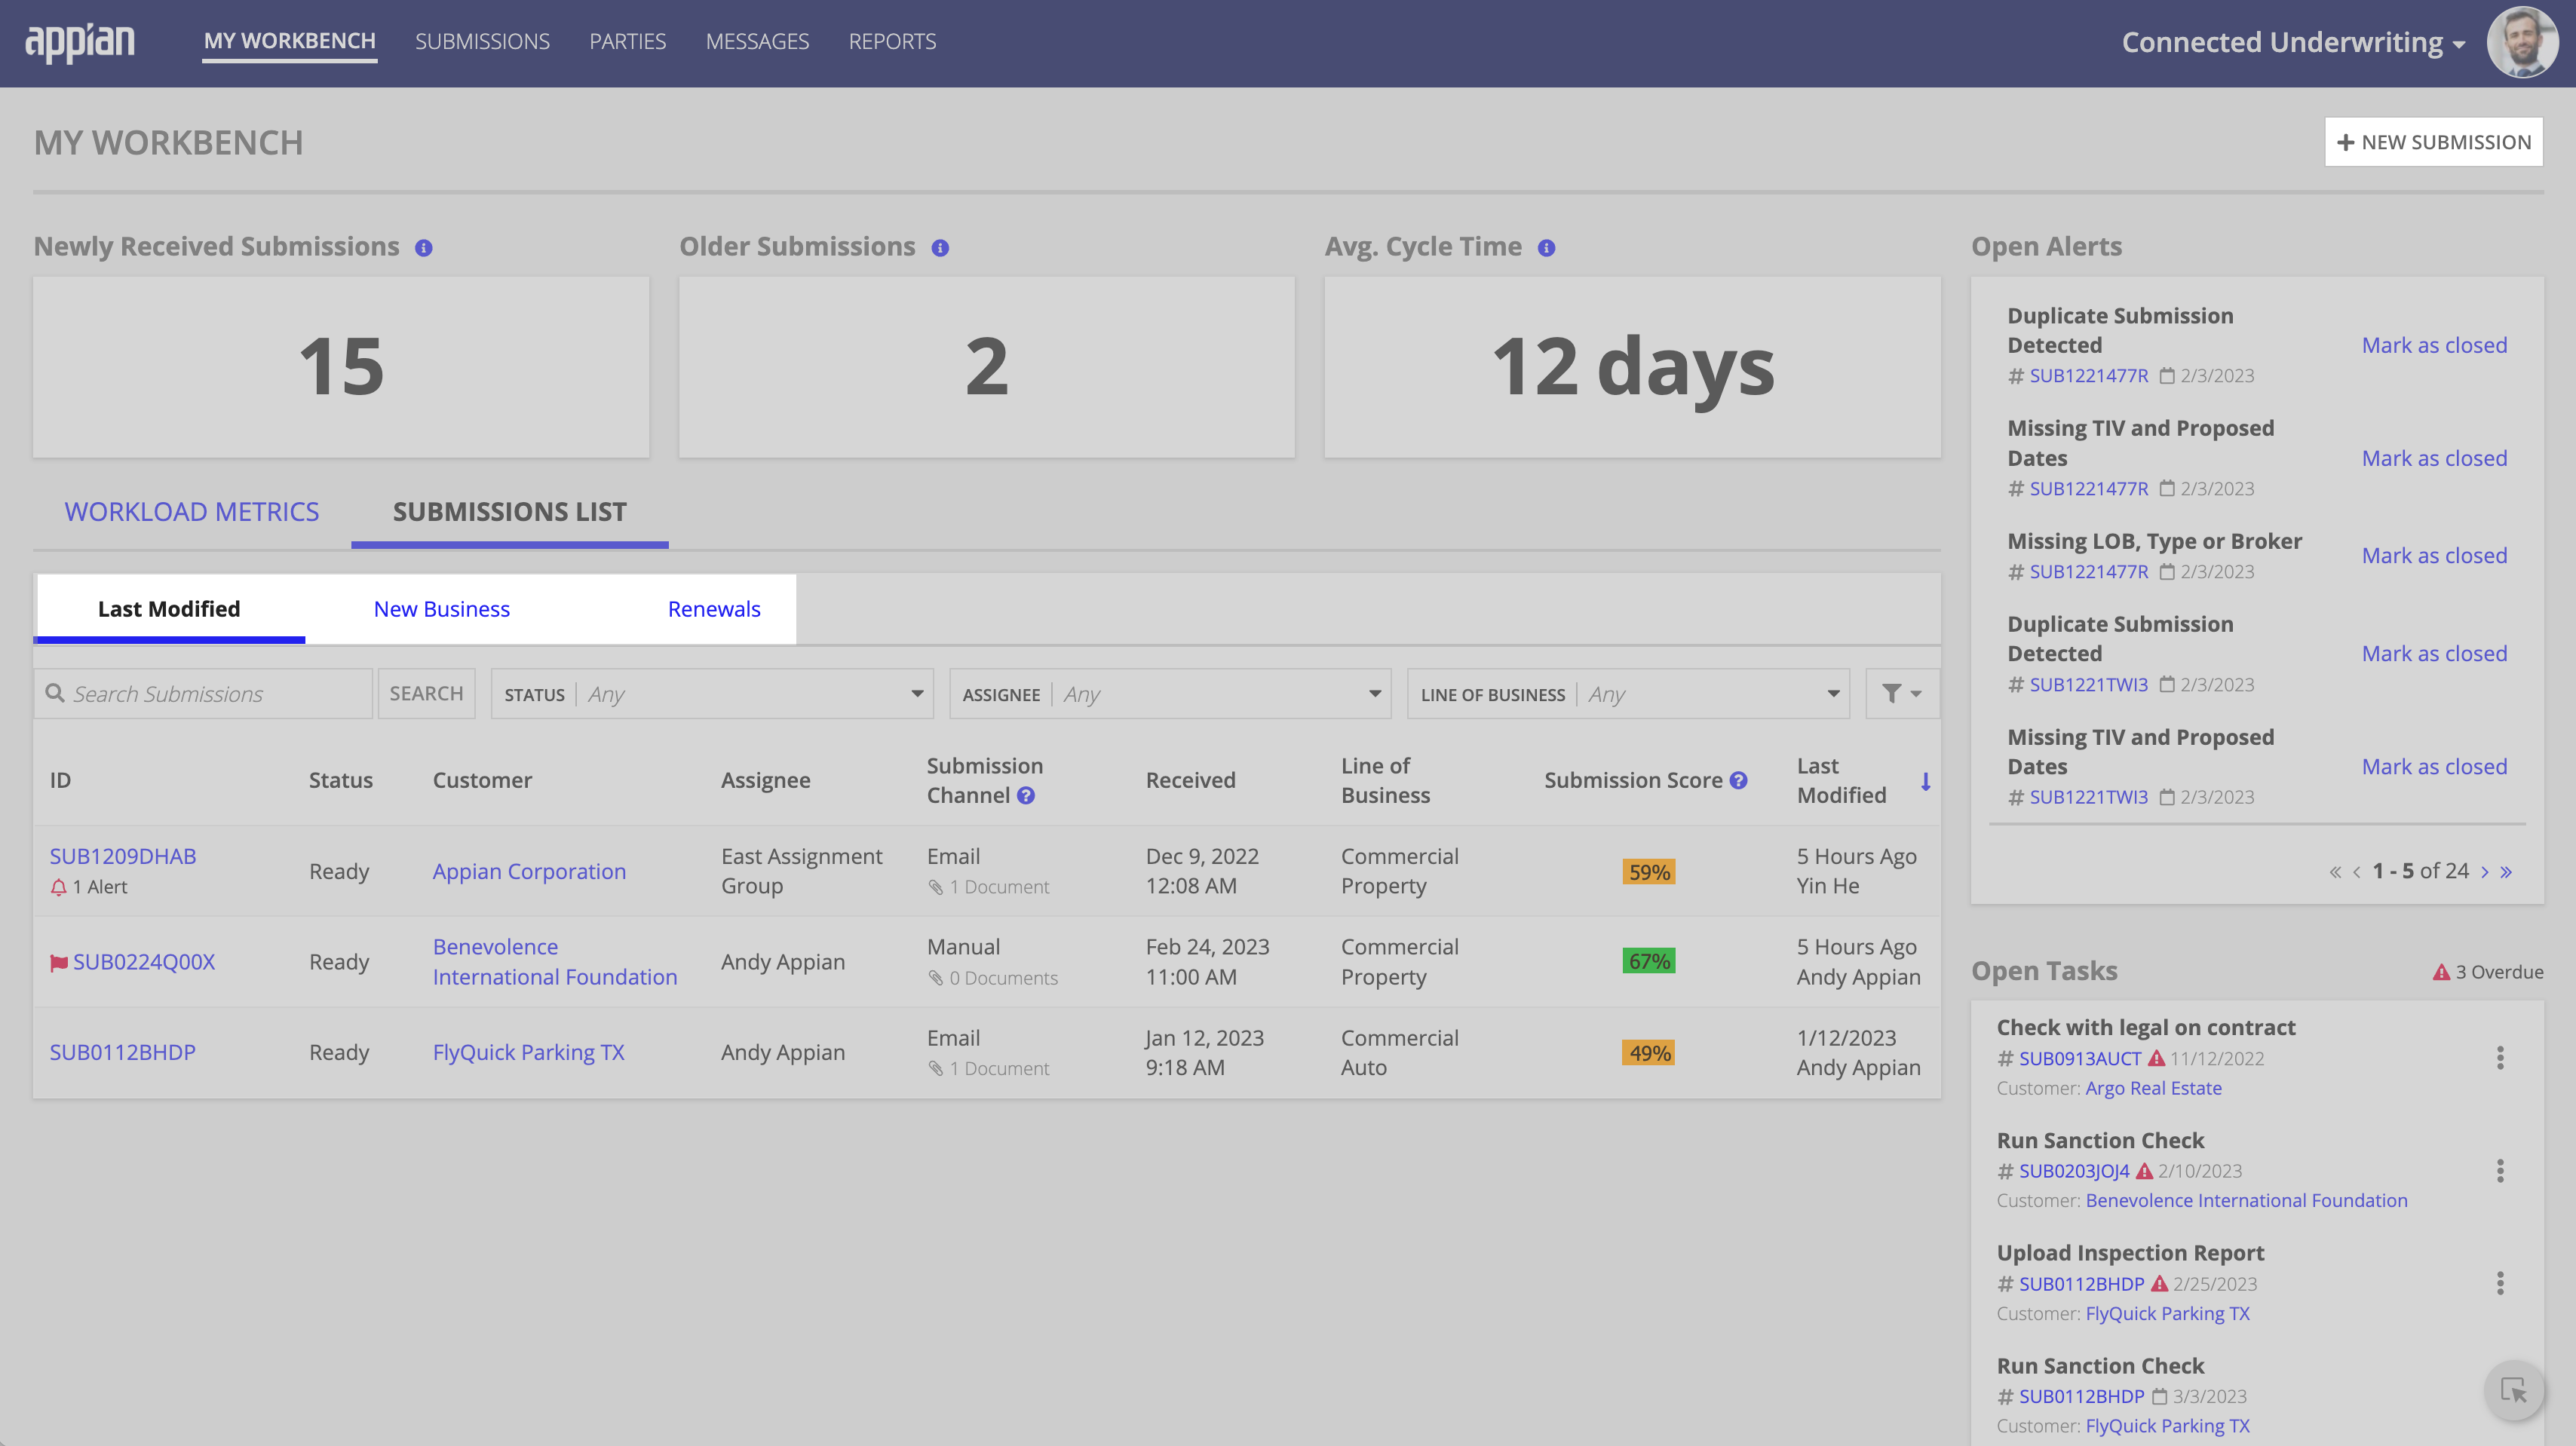Click the pagination next arrow in Open Alerts
The height and width of the screenshot is (1446, 2576).
2486,870
